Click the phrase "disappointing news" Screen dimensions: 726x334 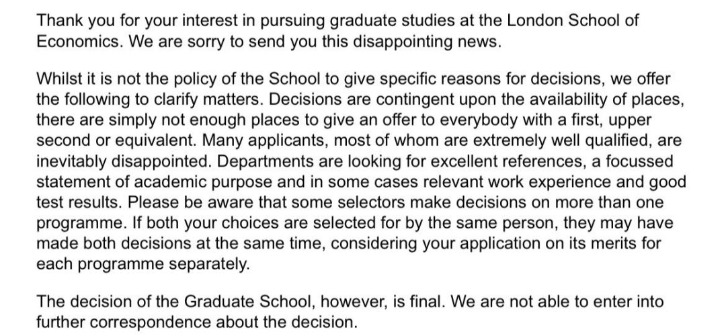pos(426,42)
